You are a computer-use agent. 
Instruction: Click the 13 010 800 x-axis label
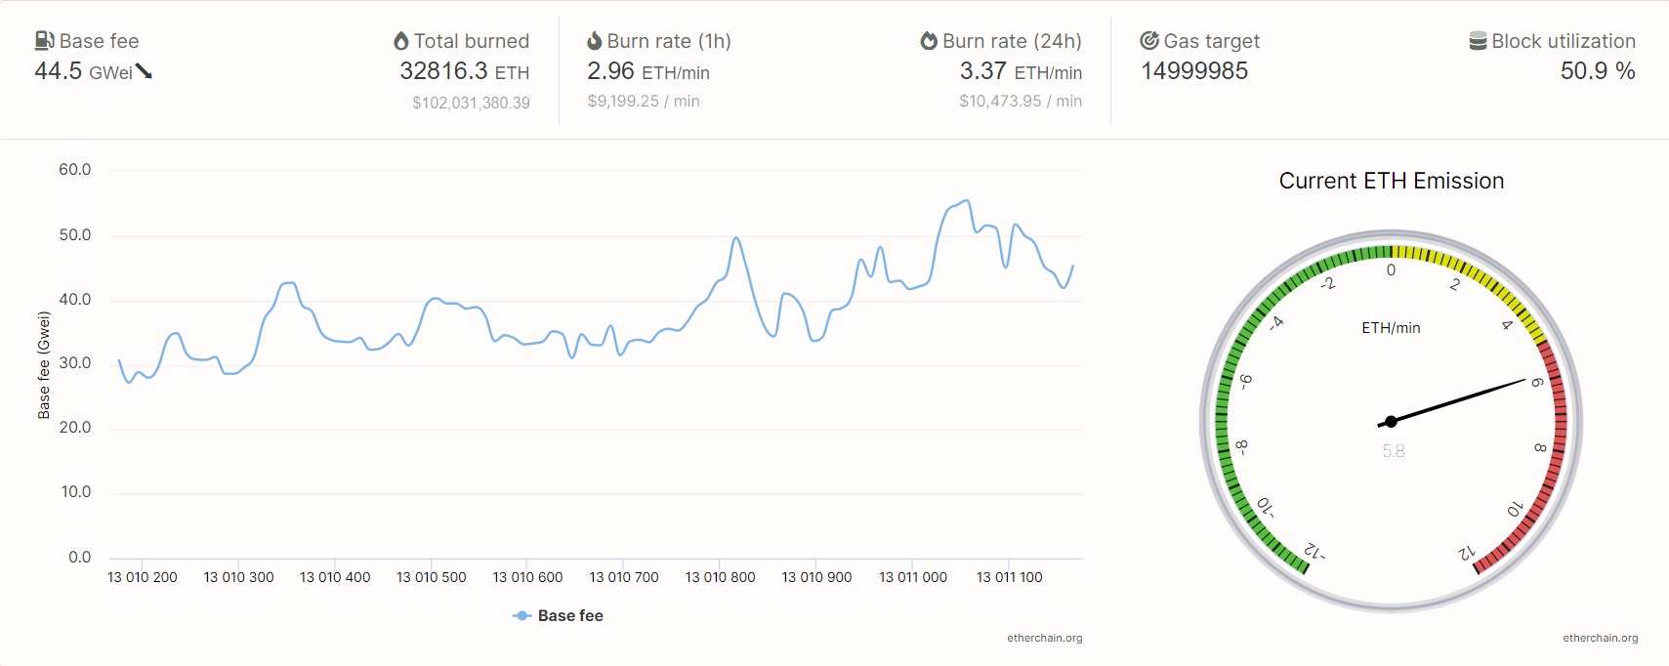pyautogui.click(x=720, y=577)
